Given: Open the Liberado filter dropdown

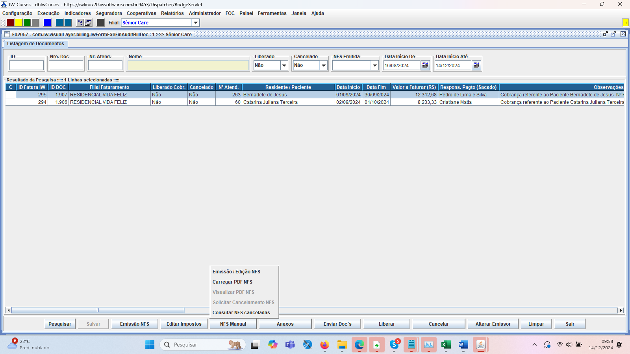Looking at the screenshot, I should 284,65.
